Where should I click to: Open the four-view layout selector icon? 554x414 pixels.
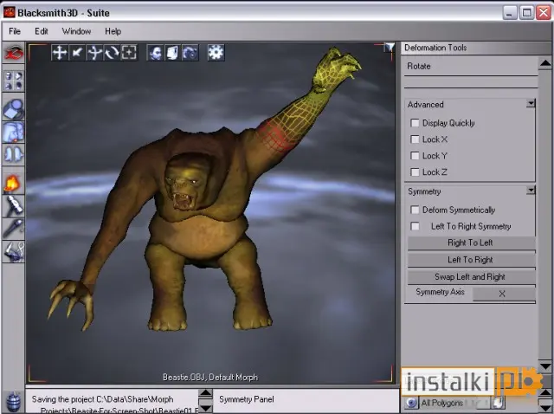coord(14,81)
